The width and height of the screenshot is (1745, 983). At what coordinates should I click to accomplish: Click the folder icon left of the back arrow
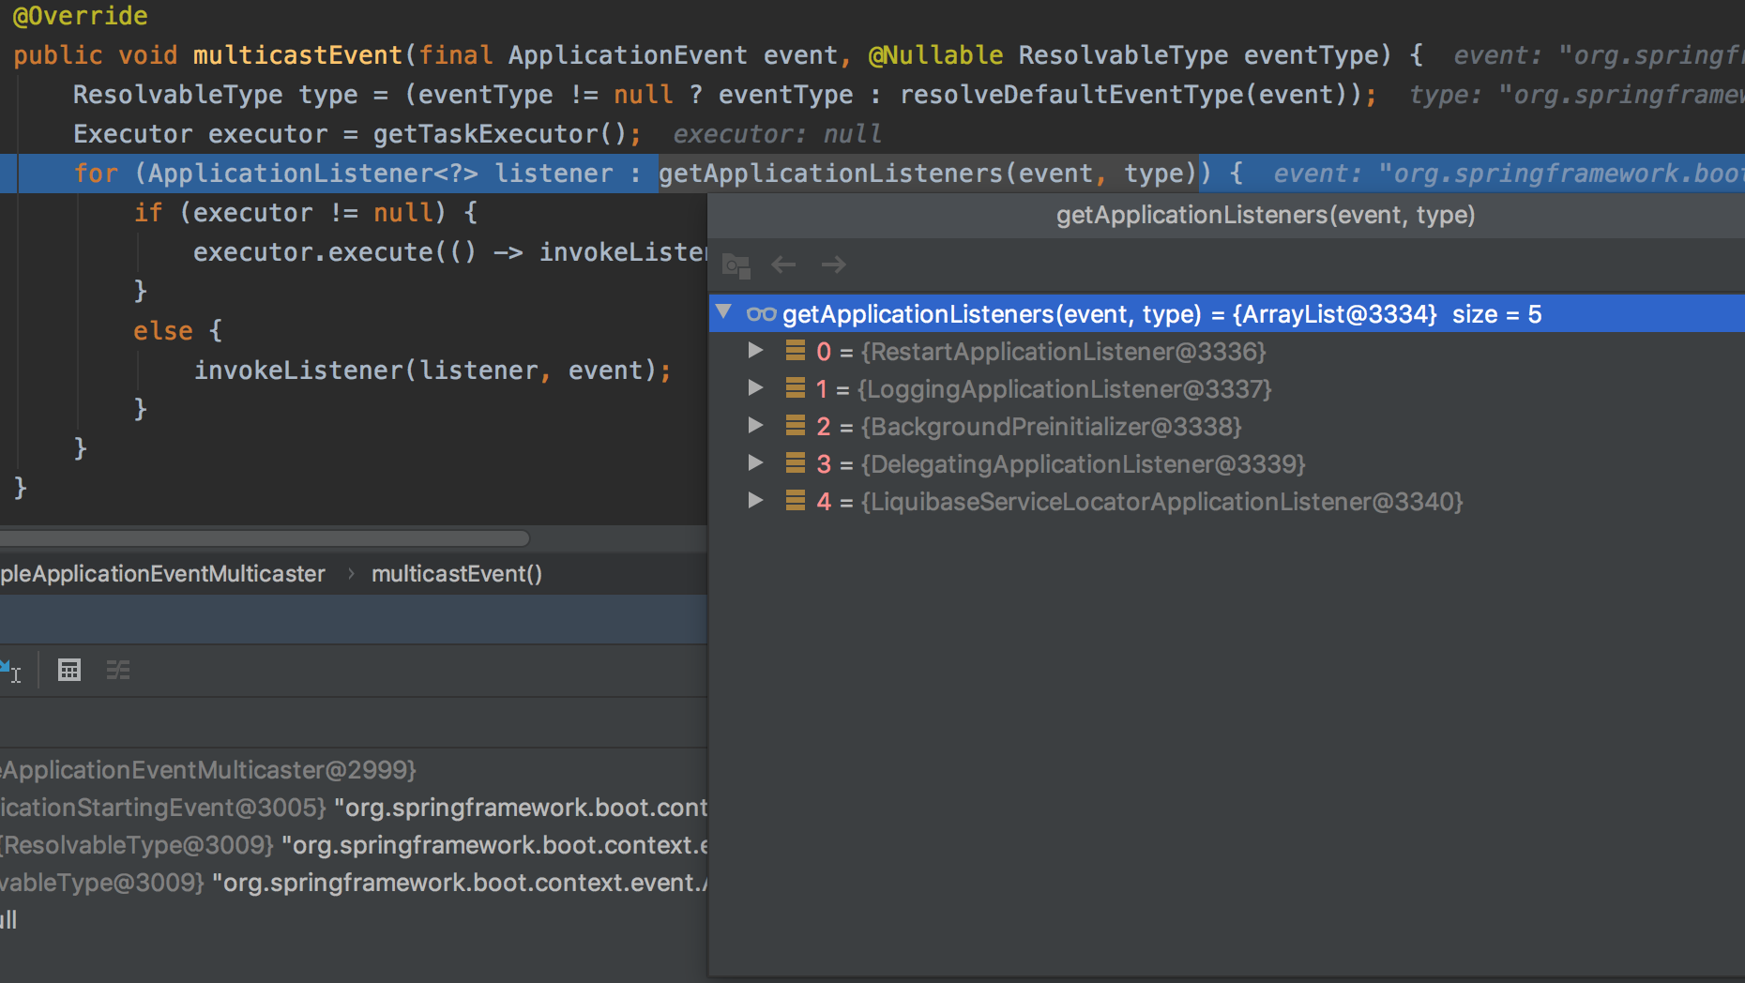pos(736,266)
